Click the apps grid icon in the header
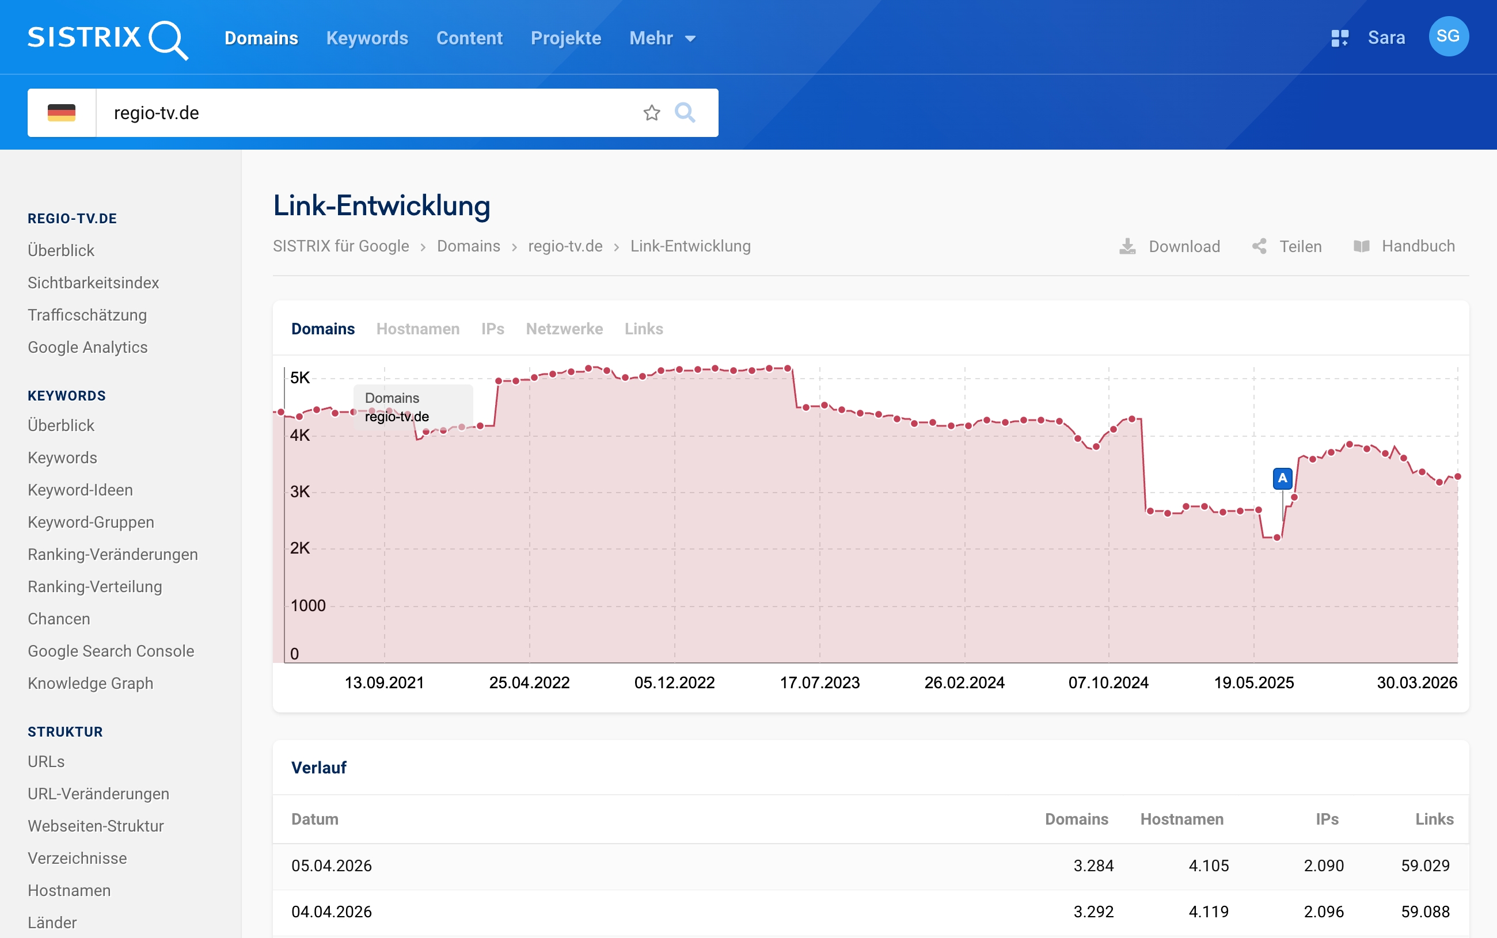 click(1340, 37)
